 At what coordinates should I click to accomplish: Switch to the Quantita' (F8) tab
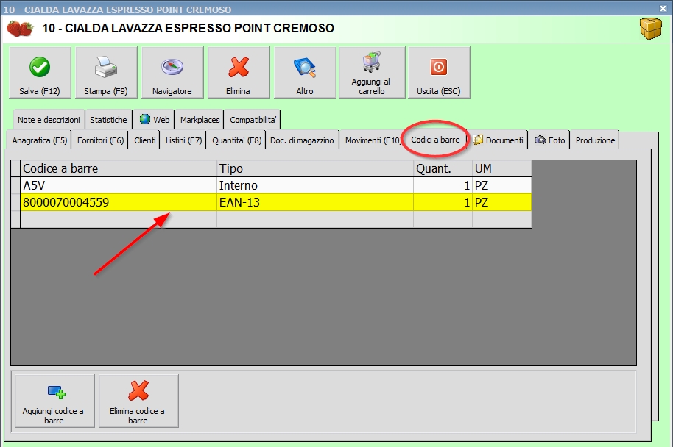(236, 140)
